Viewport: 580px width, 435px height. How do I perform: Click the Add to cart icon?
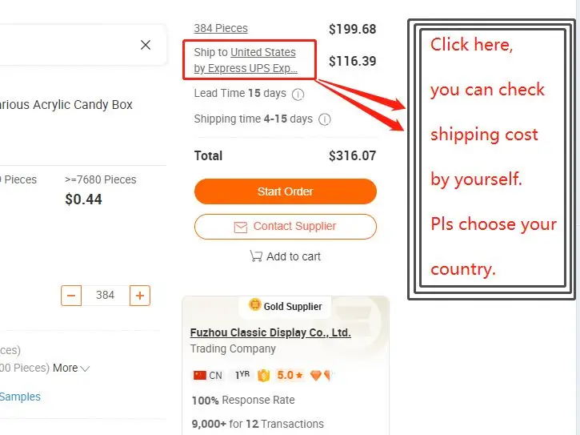pyautogui.click(x=256, y=256)
